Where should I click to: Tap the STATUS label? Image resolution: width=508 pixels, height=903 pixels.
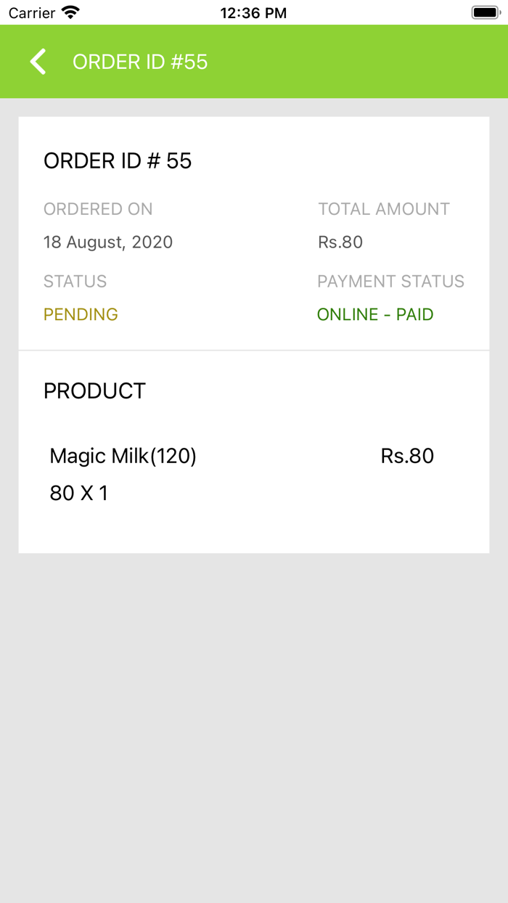click(75, 281)
